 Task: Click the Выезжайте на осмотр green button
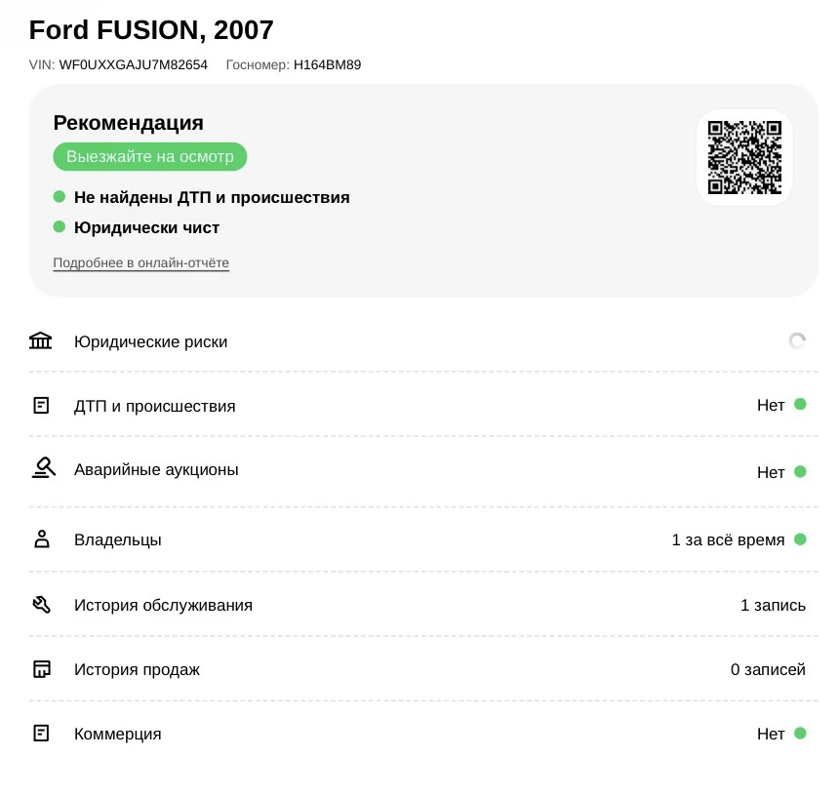150,157
